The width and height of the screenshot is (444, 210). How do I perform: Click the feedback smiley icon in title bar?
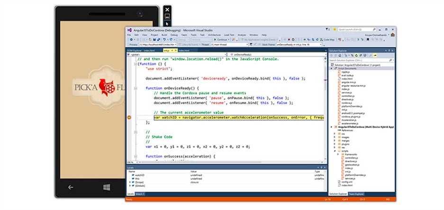pos(335,29)
